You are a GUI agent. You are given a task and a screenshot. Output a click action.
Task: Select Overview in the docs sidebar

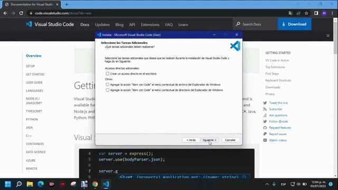[x=33, y=55]
